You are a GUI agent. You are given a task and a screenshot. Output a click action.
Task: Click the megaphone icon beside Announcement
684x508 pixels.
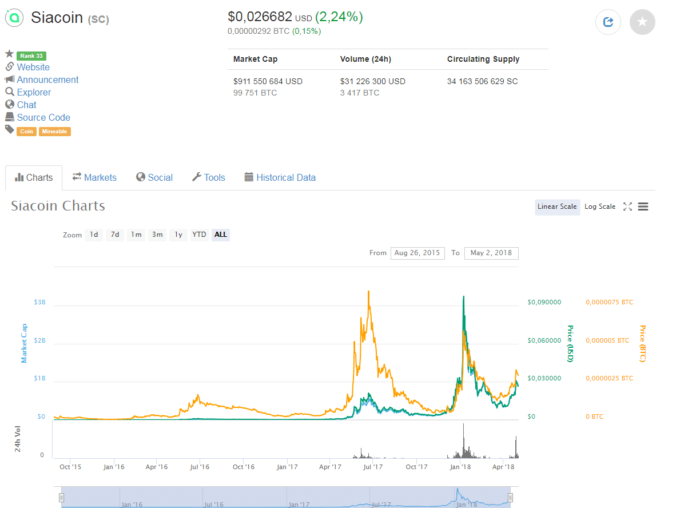point(10,79)
